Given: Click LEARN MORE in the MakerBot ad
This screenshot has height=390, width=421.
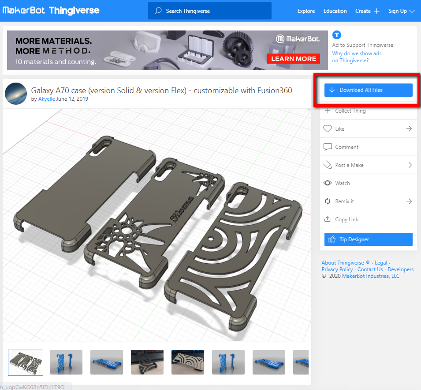Looking at the screenshot, I should (294, 59).
